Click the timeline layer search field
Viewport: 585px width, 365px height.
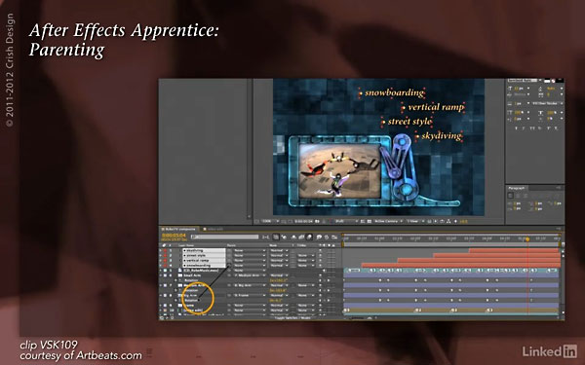click(224, 237)
